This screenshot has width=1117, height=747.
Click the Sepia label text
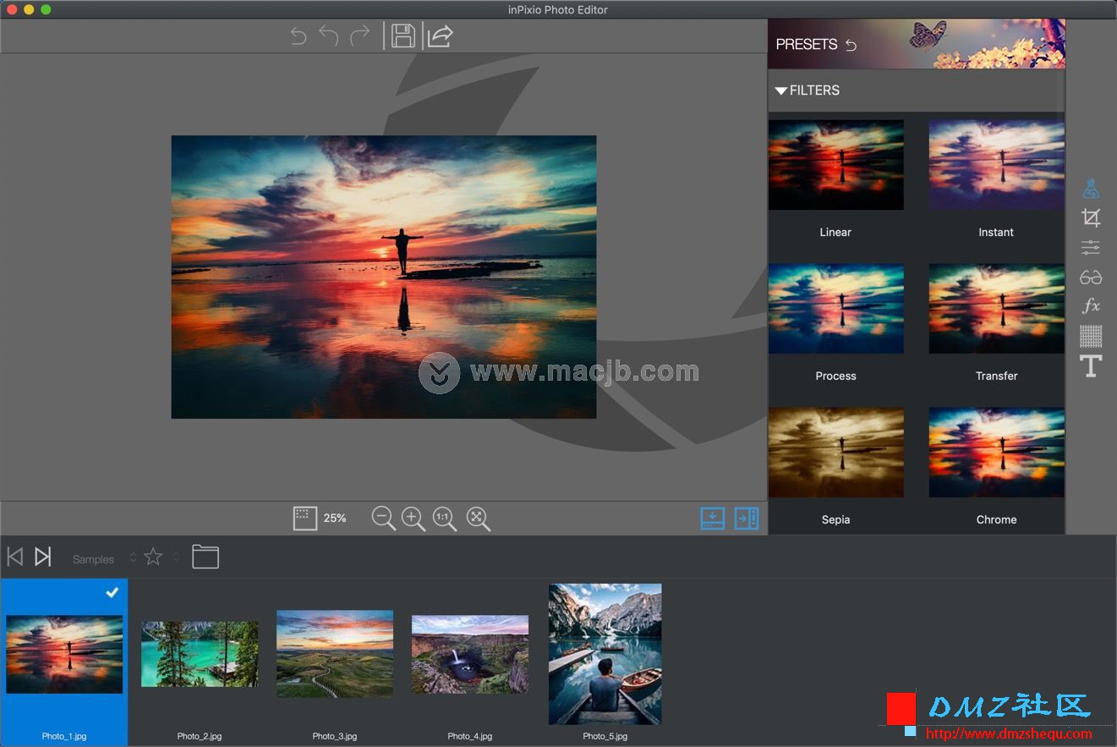[836, 519]
